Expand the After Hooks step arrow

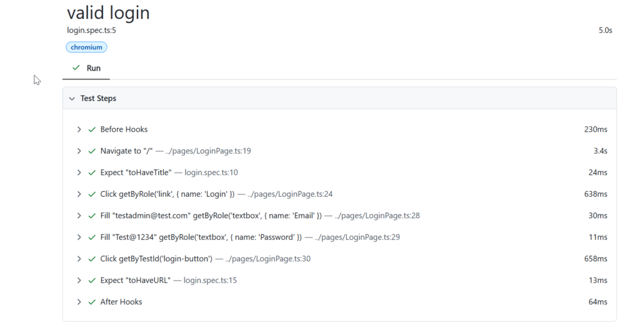(x=79, y=302)
